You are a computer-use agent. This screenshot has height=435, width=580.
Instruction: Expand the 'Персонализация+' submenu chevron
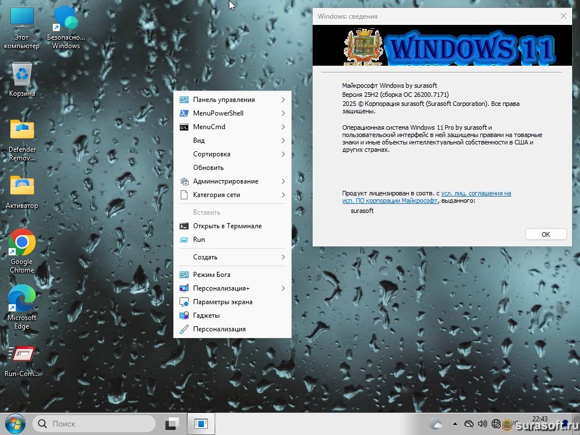[283, 288]
